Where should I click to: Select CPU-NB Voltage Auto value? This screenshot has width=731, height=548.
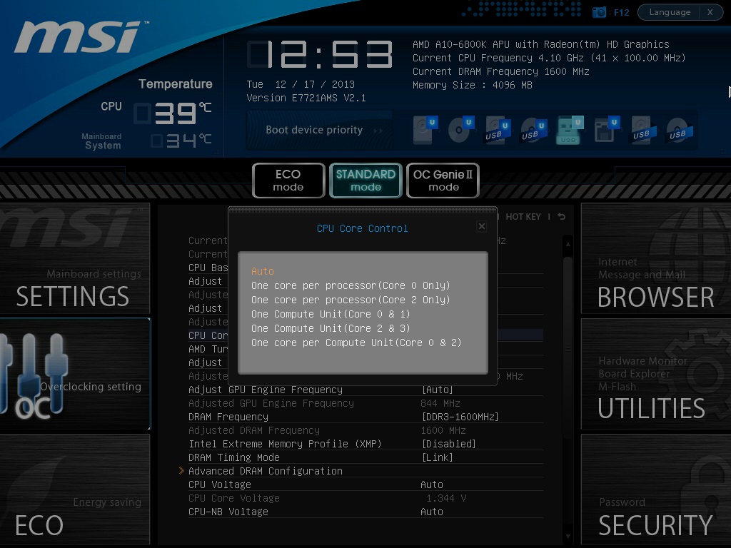432,512
